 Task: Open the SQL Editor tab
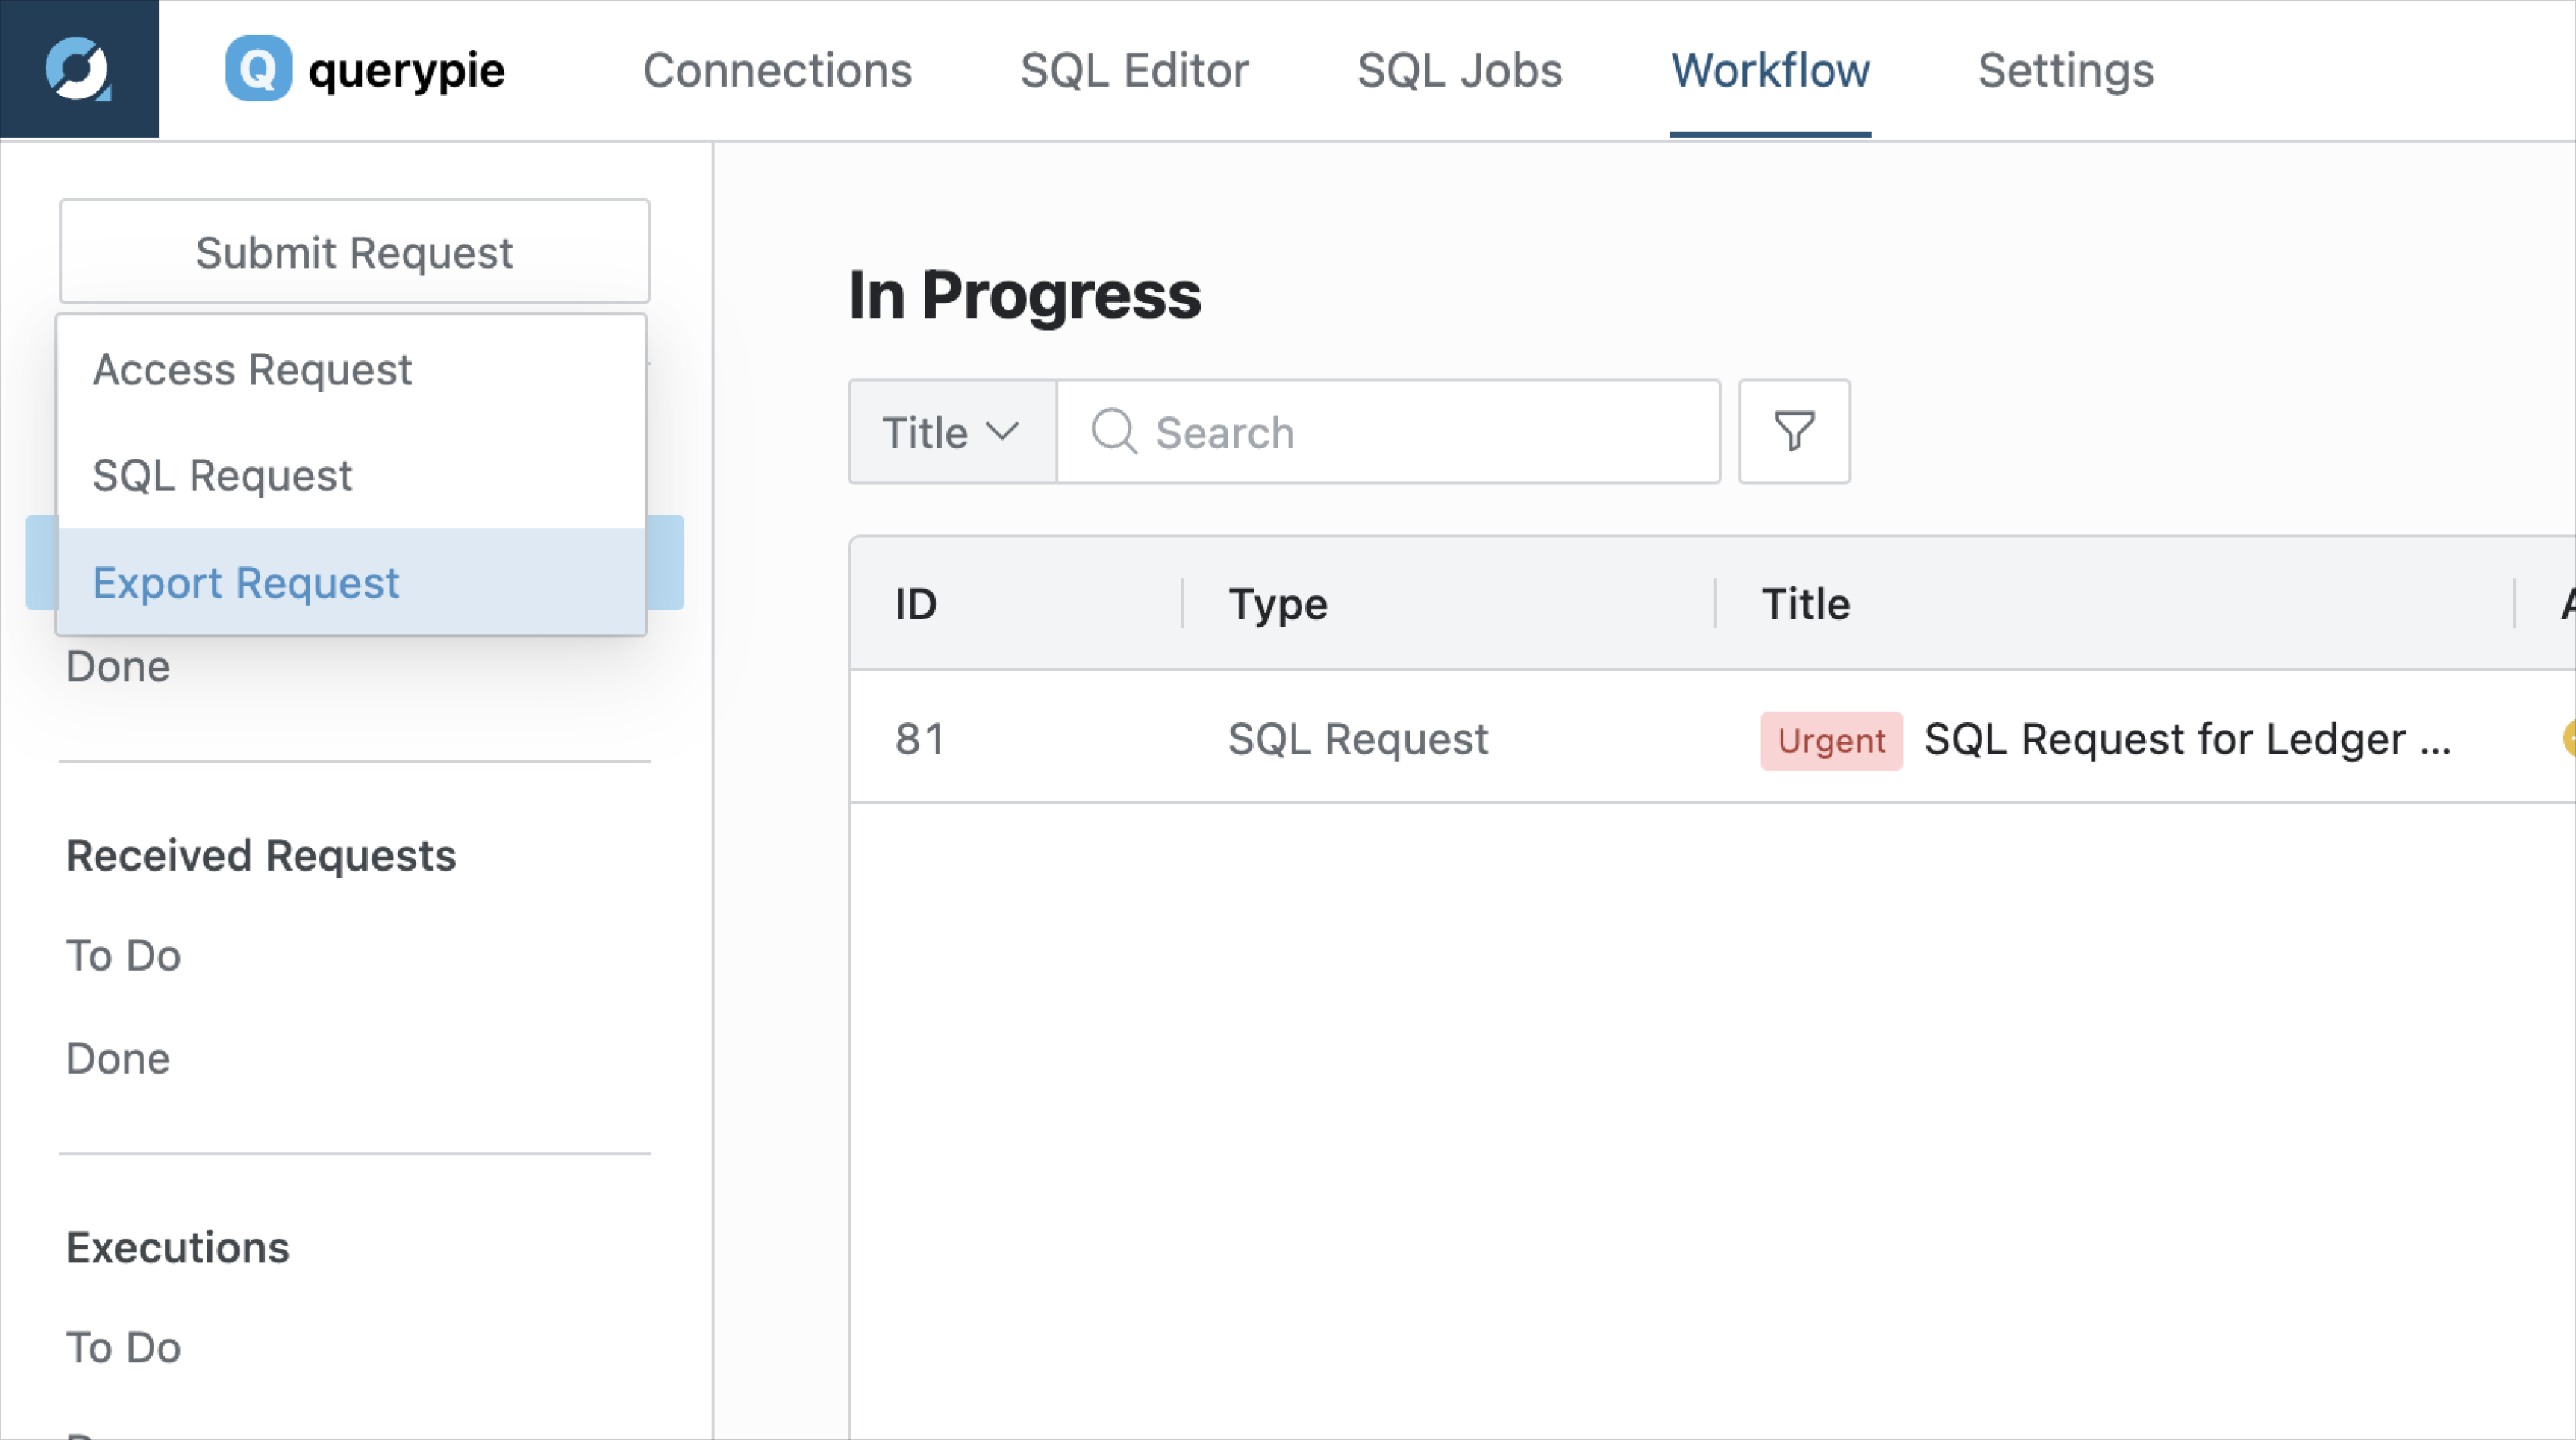pos(1134,70)
